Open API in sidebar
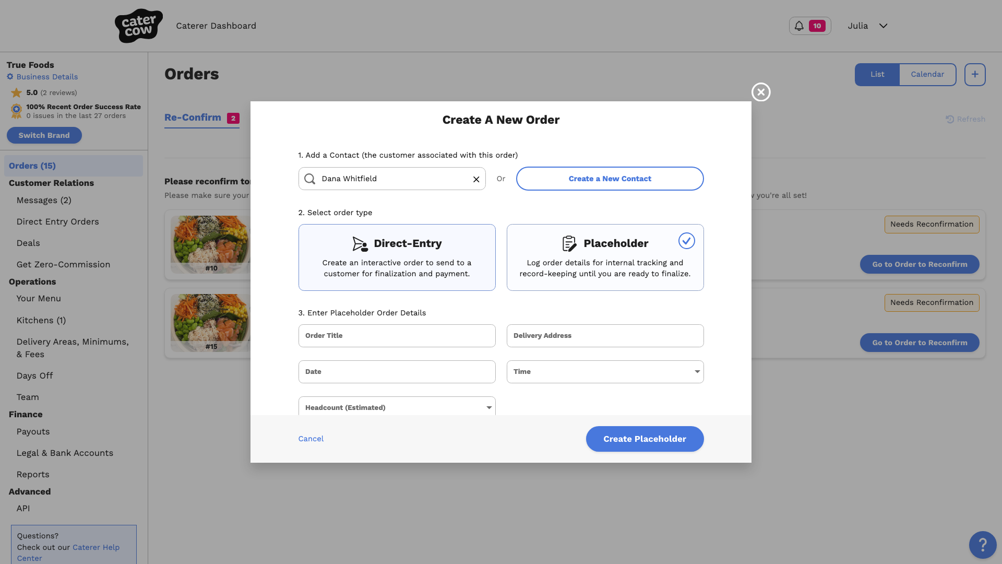 tap(23, 509)
